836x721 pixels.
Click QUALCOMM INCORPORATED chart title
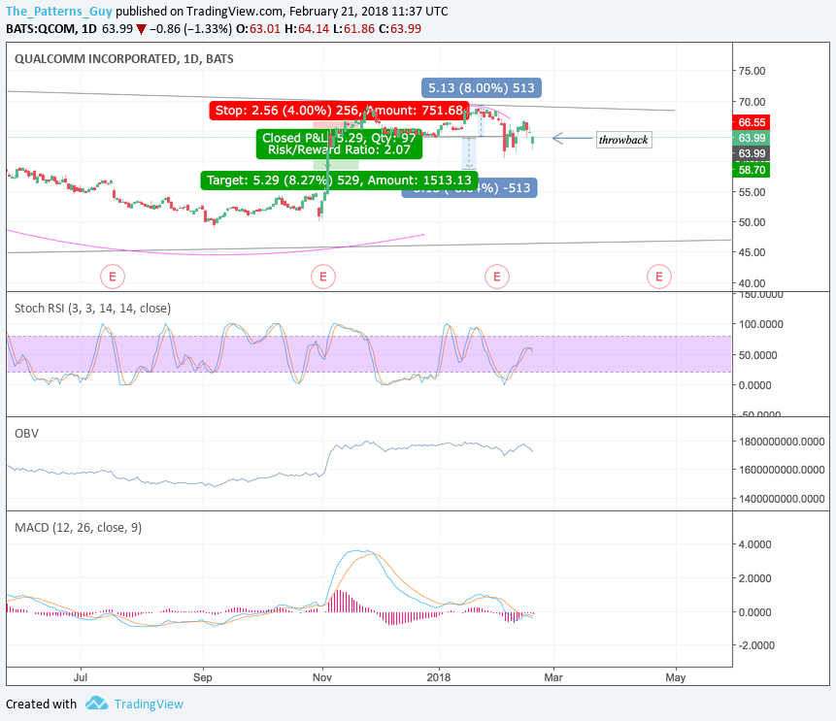click(x=123, y=58)
